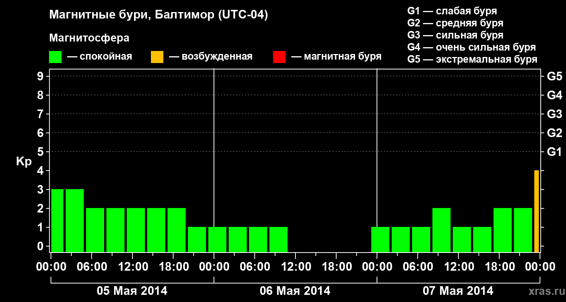Click the '18:00' time label above 05 Мая 2014
The image size is (566, 302).
173,267
